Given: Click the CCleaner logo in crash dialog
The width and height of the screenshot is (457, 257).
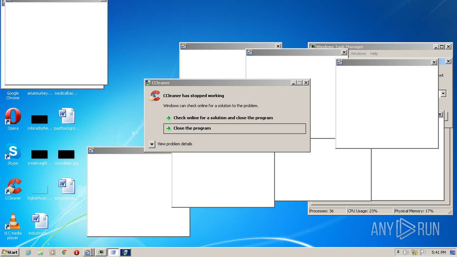Looking at the screenshot, I should (154, 96).
